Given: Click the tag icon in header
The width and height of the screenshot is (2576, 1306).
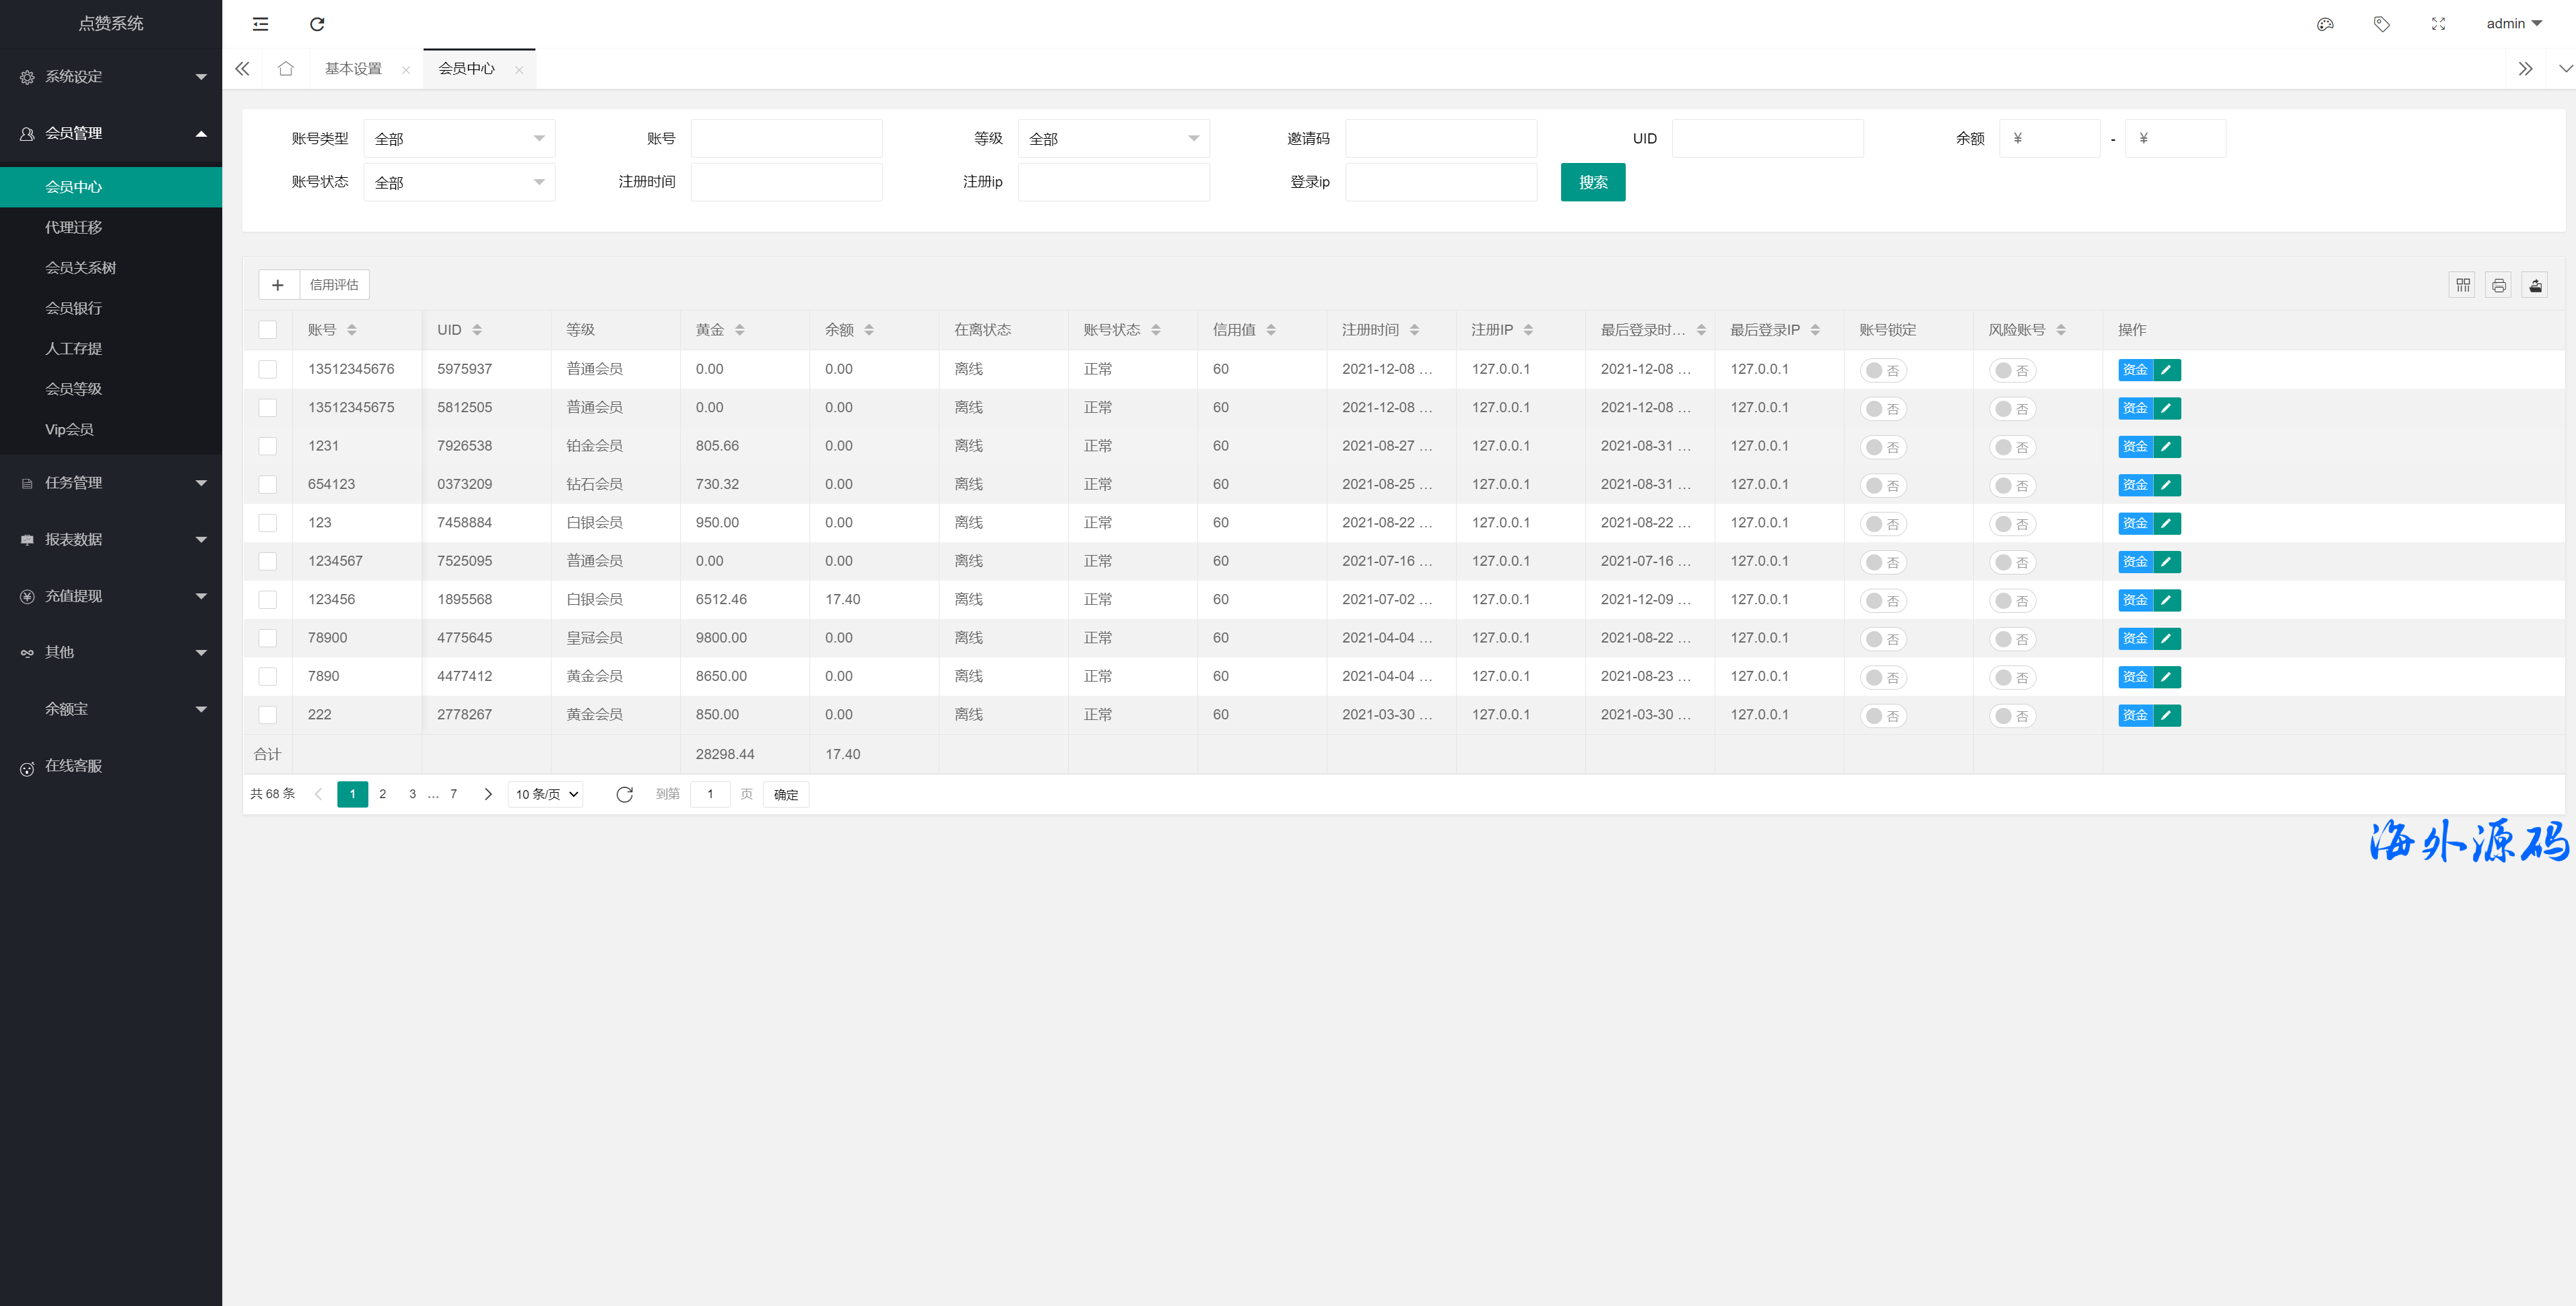Looking at the screenshot, I should point(2381,24).
